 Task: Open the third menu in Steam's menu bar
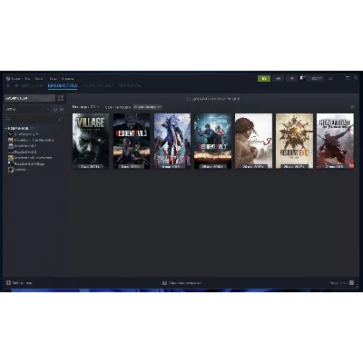click(39, 79)
